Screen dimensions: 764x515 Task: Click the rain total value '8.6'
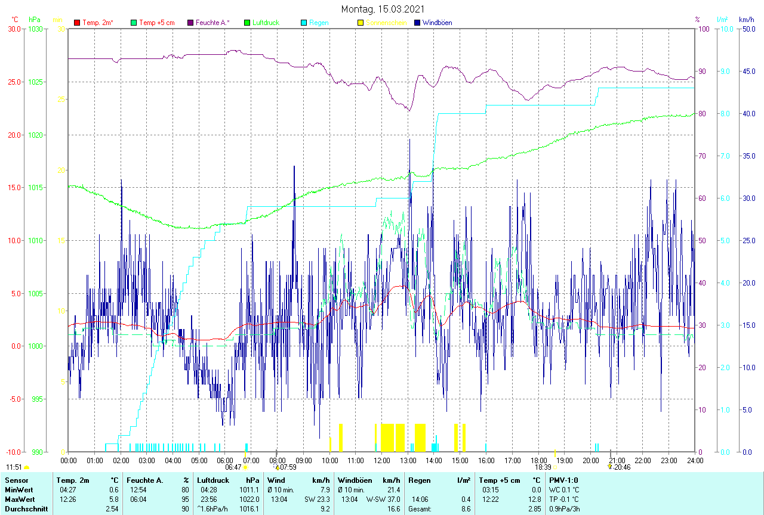pos(465,509)
